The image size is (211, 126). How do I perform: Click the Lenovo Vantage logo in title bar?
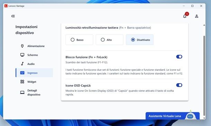(6, 6)
